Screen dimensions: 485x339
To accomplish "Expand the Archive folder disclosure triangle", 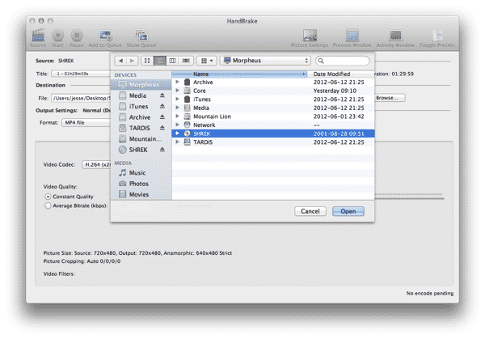I will click(177, 82).
